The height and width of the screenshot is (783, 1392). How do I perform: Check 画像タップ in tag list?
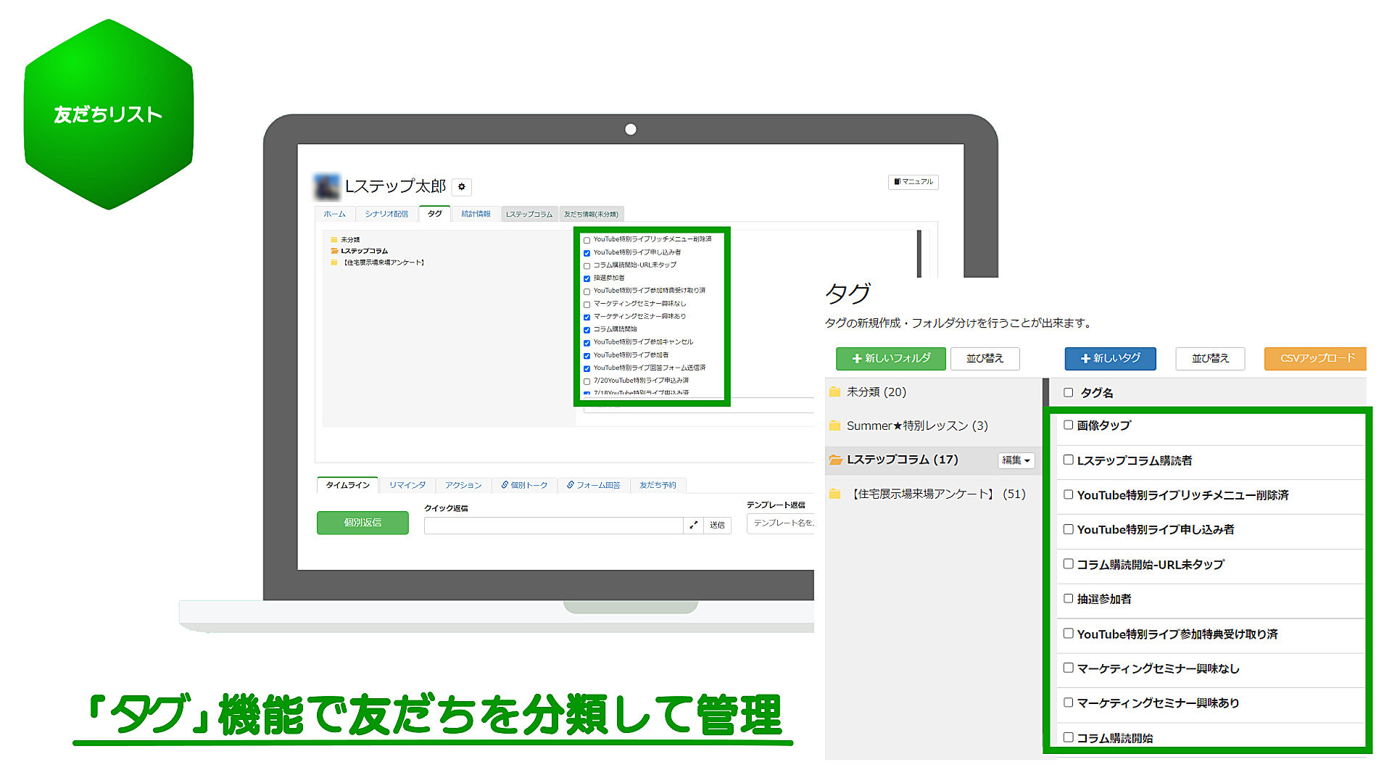(x=1068, y=425)
